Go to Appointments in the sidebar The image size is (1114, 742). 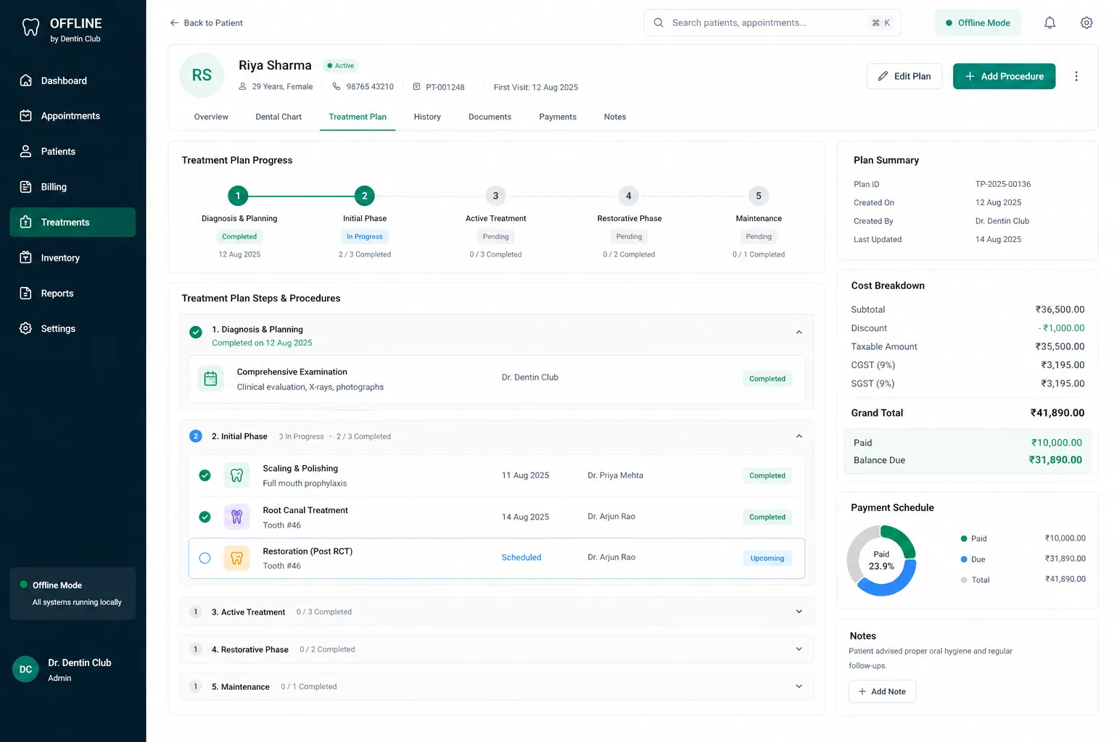tap(73, 116)
